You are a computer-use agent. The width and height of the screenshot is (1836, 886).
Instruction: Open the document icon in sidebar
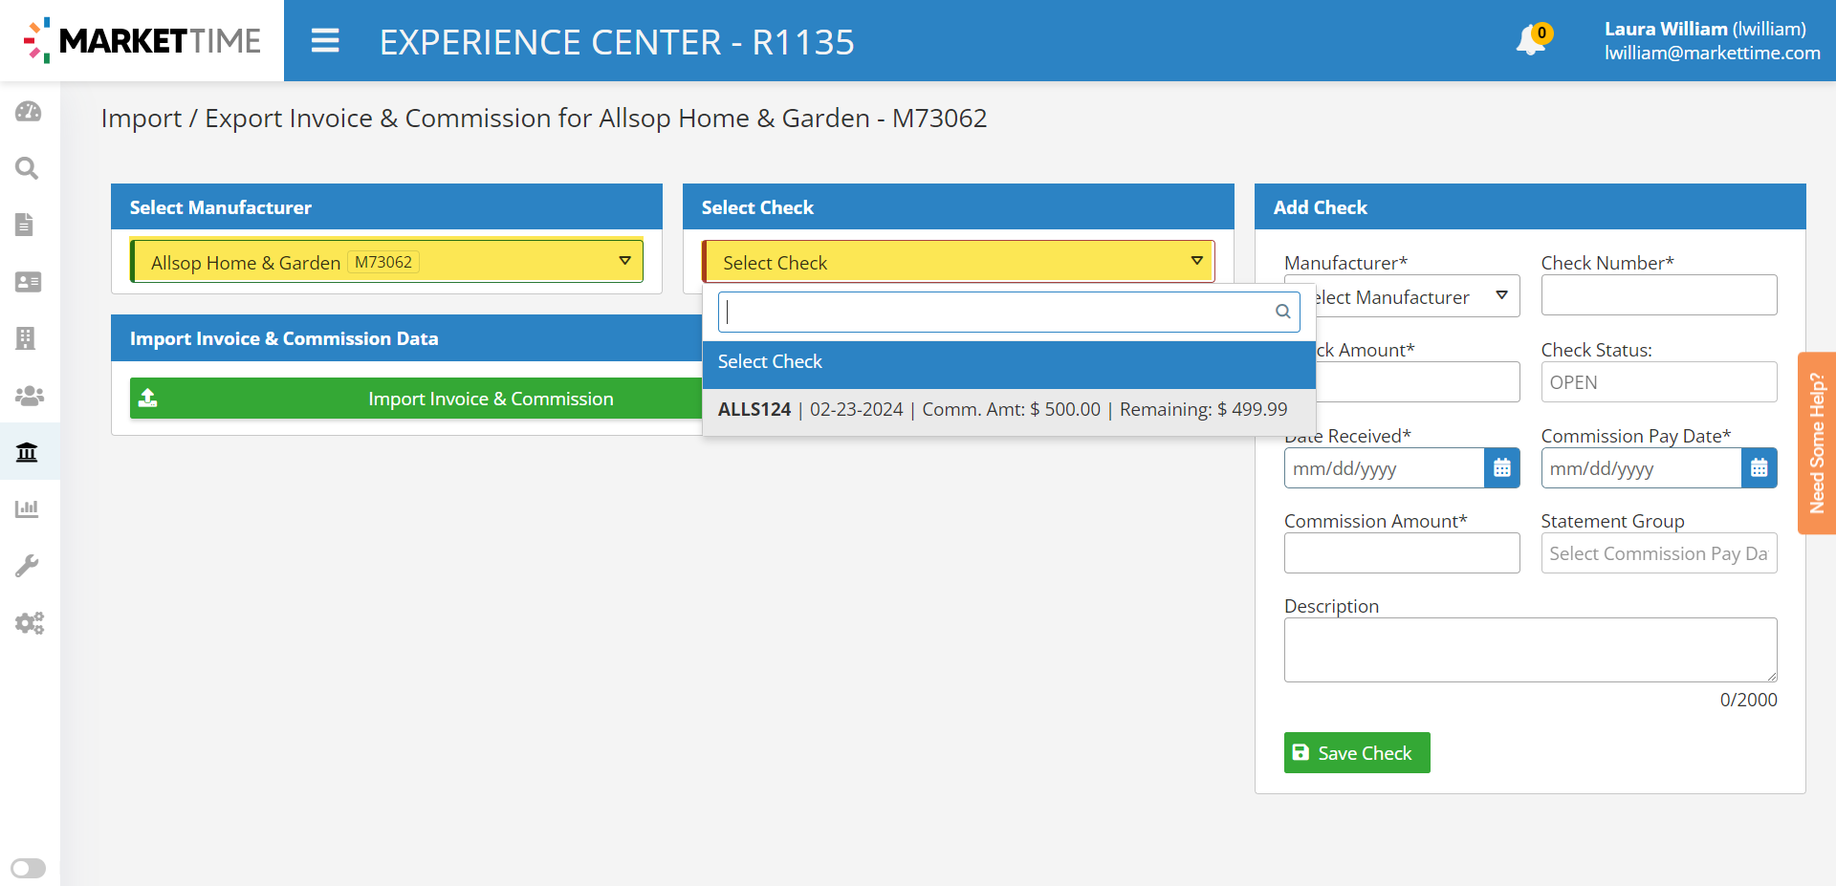(26, 225)
